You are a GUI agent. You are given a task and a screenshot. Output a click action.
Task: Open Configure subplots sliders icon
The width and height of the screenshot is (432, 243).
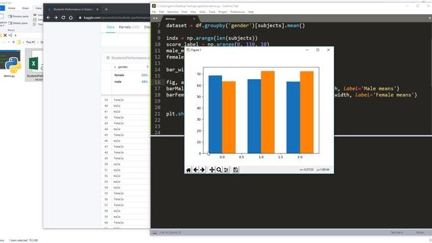tap(226, 170)
